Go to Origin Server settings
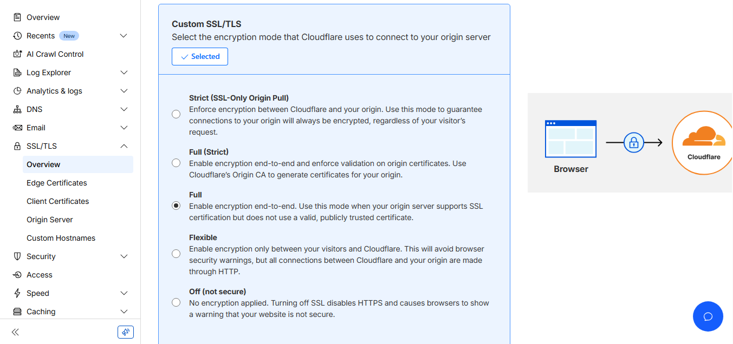Image resolution: width=733 pixels, height=344 pixels. click(50, 220)
